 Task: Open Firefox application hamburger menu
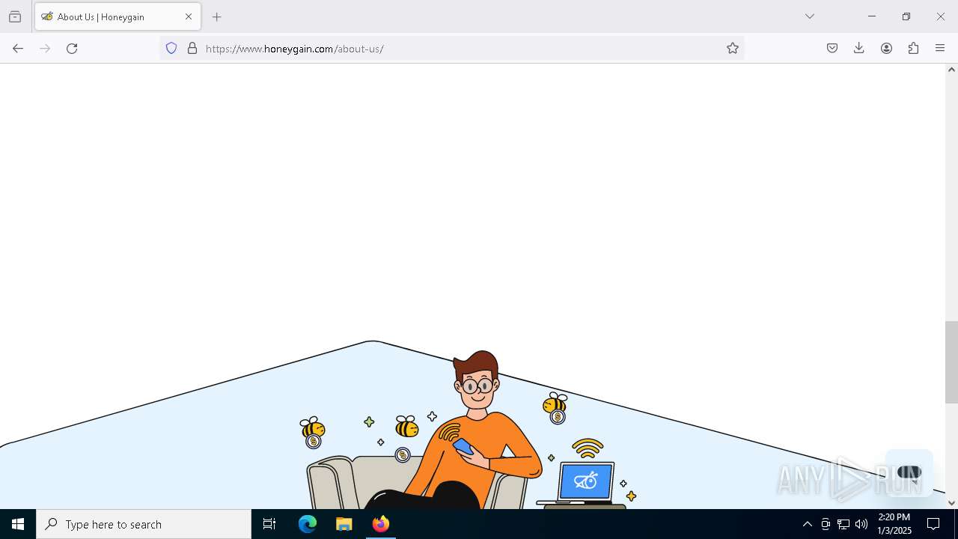[x=940, y=48]
